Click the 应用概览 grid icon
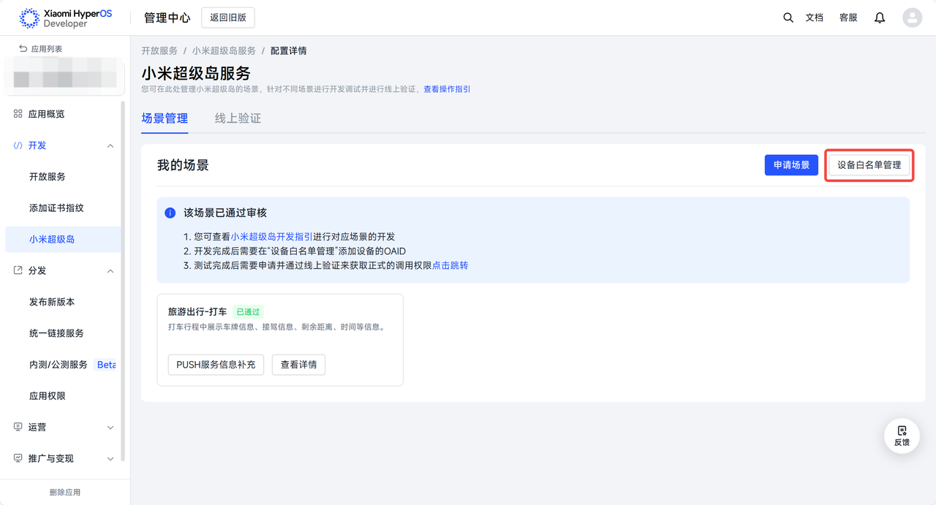Image resolution: width=936 pixels, height=505 pixels. coord(18,114)
